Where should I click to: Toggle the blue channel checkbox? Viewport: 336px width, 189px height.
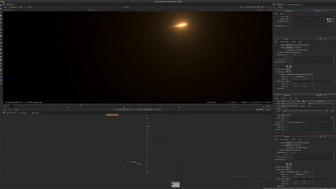coord(310,101)
